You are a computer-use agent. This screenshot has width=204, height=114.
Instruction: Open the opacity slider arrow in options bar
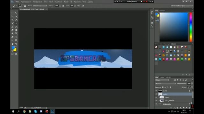coord(60,6)
